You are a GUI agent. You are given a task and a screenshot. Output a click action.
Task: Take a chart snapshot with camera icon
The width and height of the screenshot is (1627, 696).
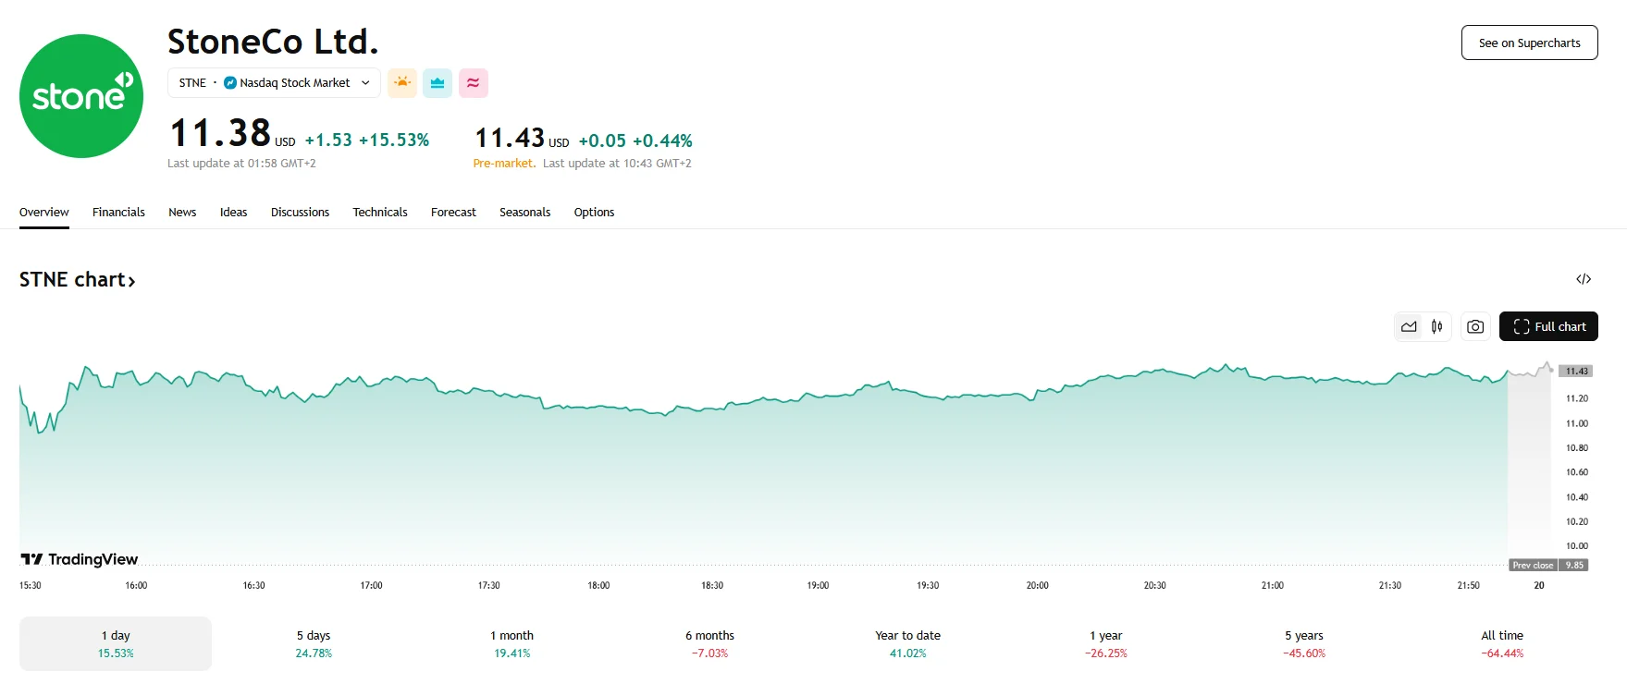coord(1475,326)
